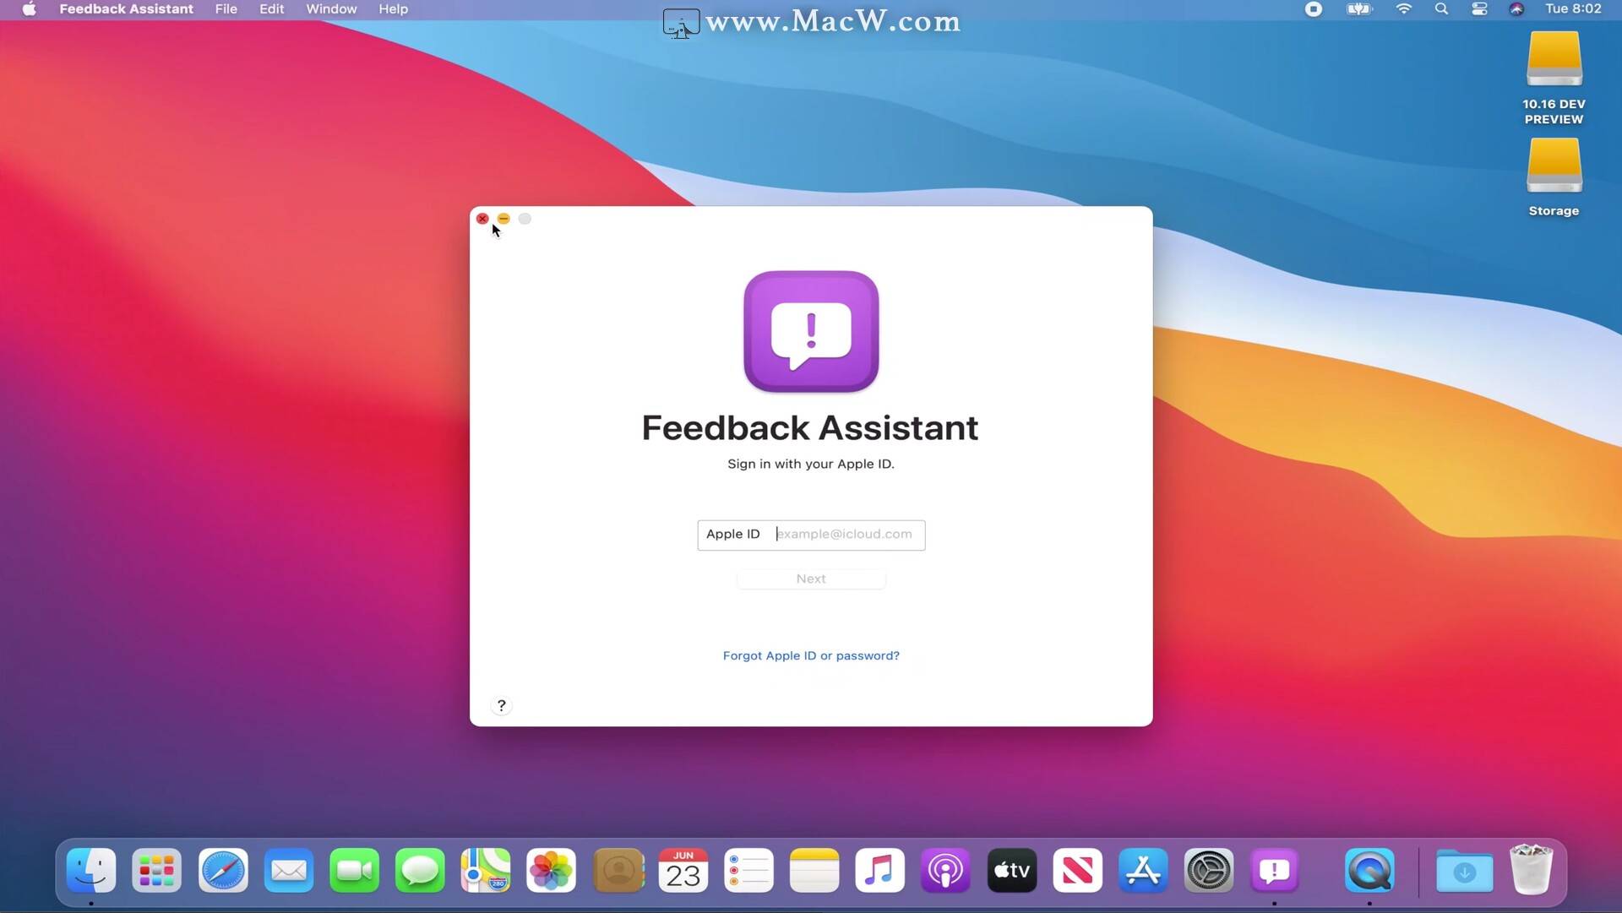Click the large Feedback Assistant logo

click(x=811, y=332)
